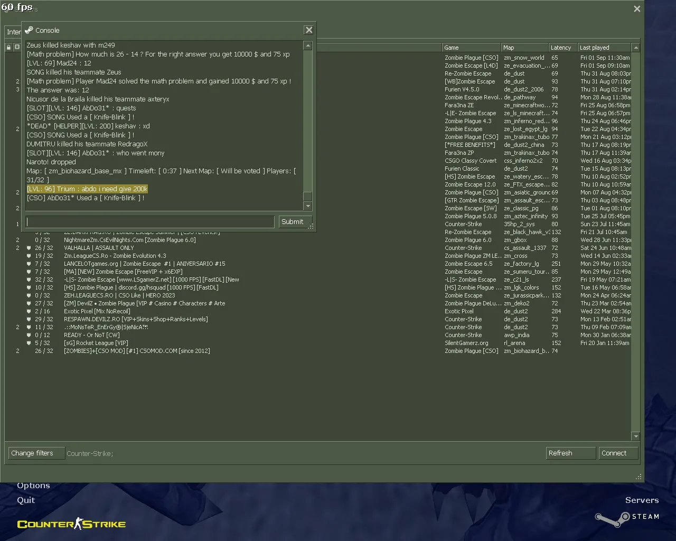Sort server list by Map column
The image size is (676, 541).
[x=524, y=48]
